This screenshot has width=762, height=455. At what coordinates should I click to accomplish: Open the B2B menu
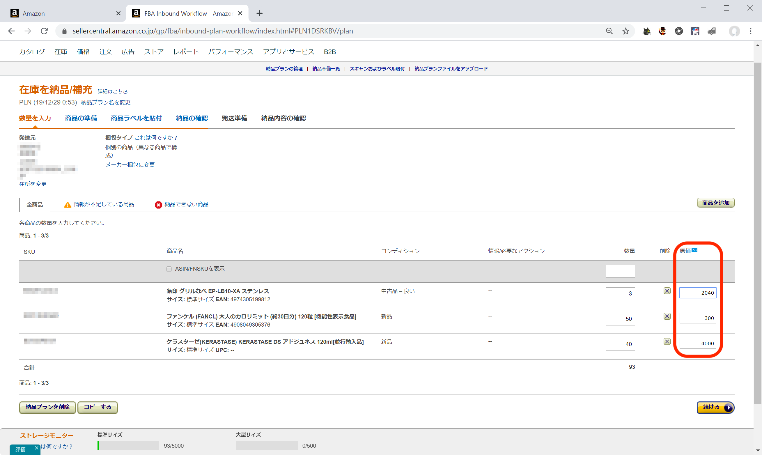click(x=330, y=52)
